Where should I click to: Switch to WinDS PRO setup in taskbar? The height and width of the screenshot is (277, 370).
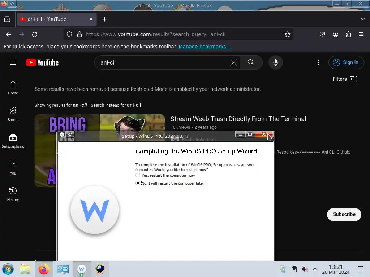click(x=82, y=269)
